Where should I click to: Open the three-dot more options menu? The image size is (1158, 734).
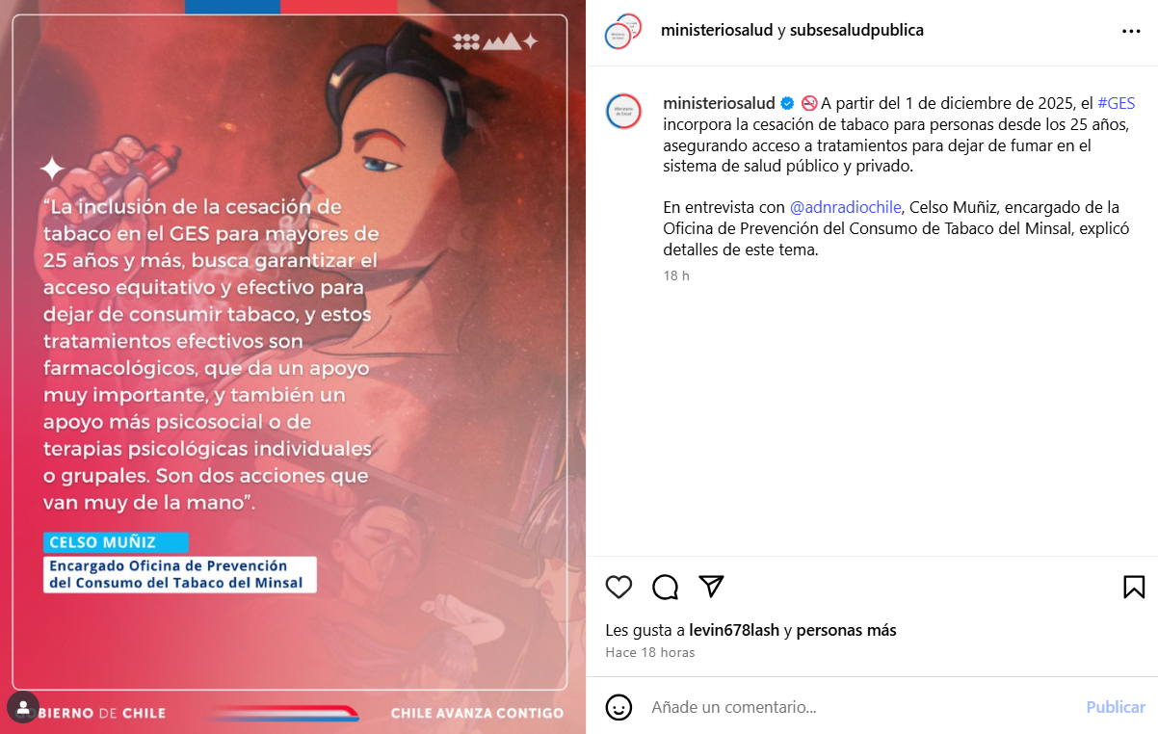(x=1131, y=31)
